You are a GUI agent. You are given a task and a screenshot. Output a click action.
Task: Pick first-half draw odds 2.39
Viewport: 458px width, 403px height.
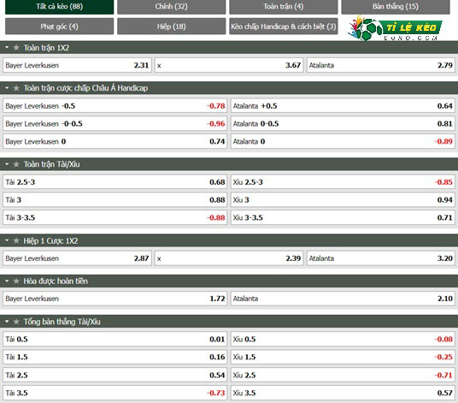tap(229, 258)
